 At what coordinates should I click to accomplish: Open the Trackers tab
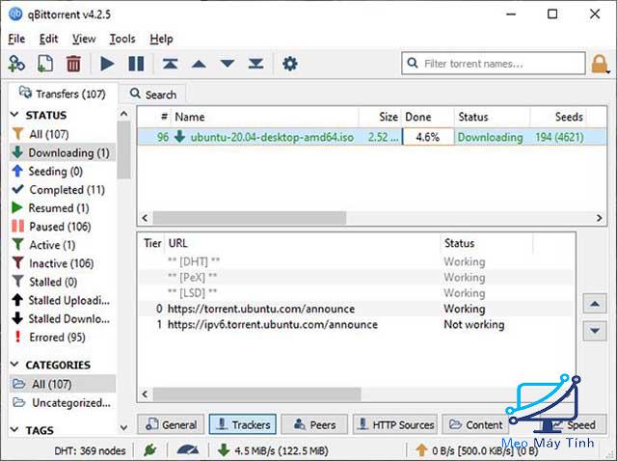(x=243, y=424)
